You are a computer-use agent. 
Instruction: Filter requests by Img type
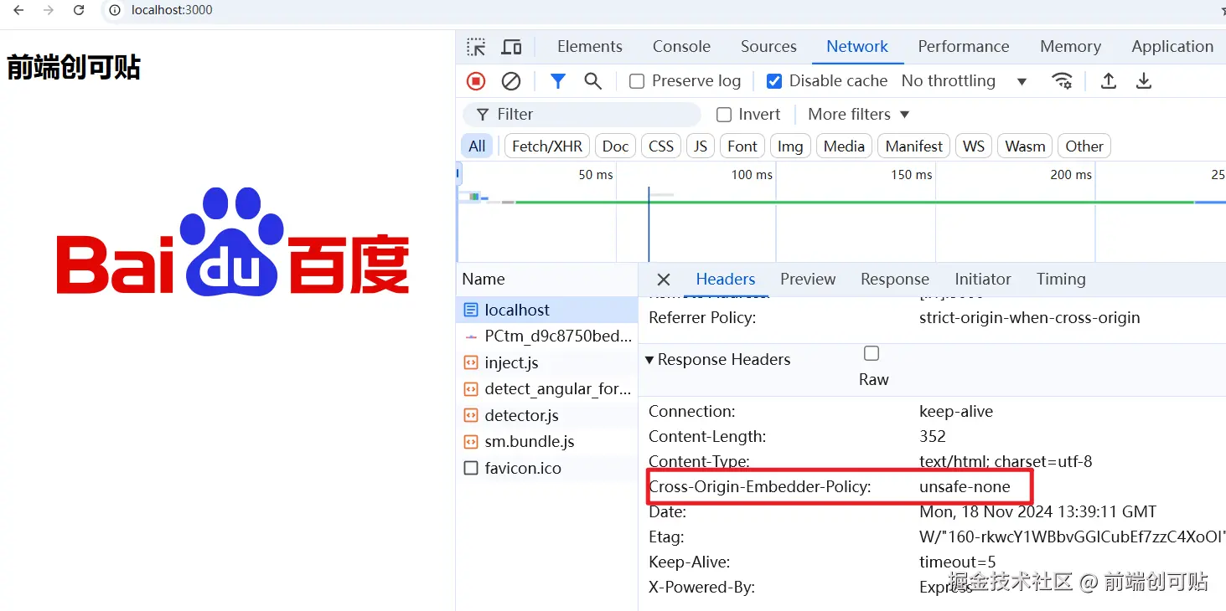click(790, 146)
